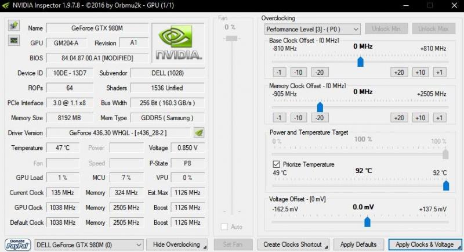Click the fan speed vertical slider handle
Viewport: 464px width, 252px height.
pos(231,38)
